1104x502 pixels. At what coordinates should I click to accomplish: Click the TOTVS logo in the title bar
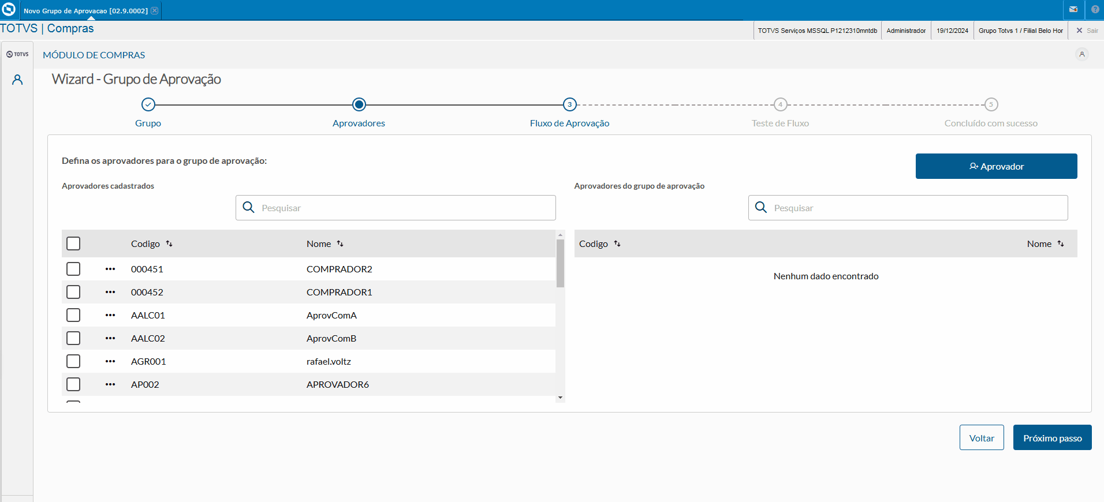pyautogui.click(x=9, y=9)
